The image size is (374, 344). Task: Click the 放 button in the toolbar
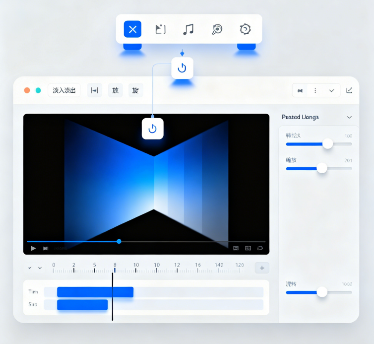[115, 90]
